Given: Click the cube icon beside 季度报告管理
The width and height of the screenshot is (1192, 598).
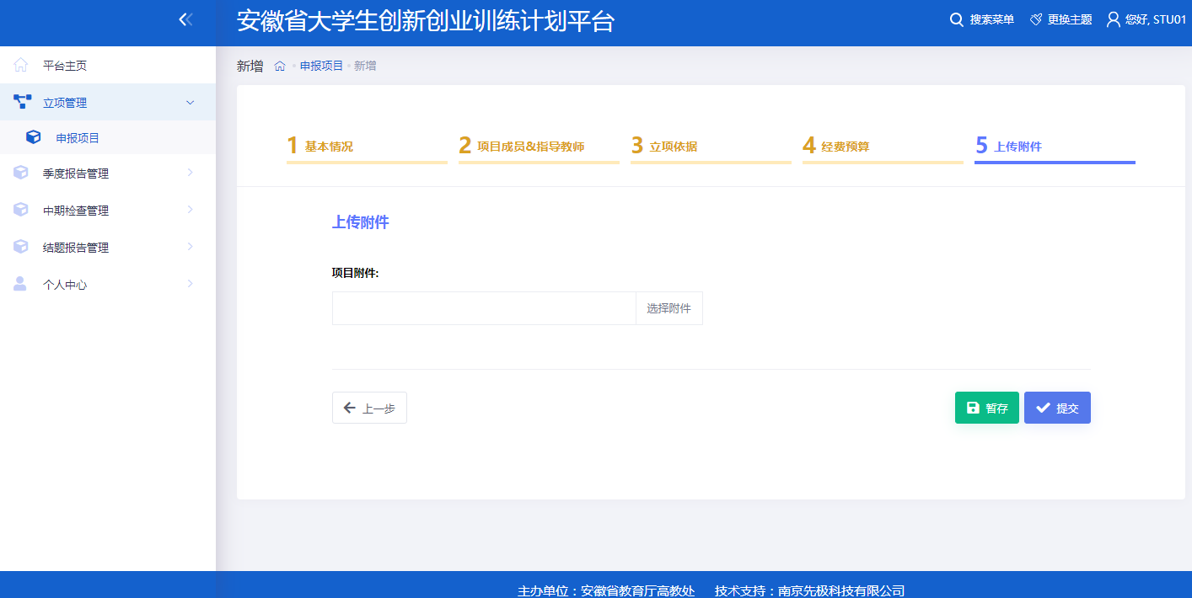Looking at the screenshot, I should click(x=21, y=174).
